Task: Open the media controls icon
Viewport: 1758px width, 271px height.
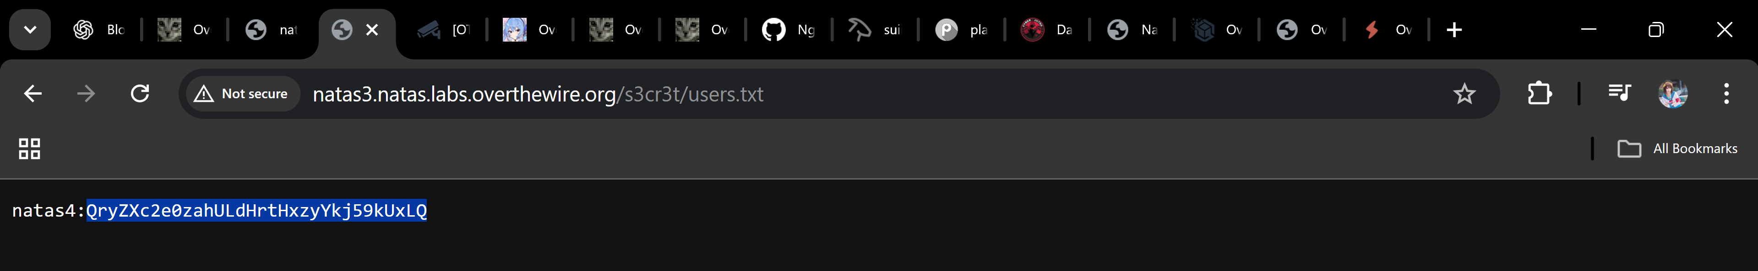Action: (x=1619, y=93)
